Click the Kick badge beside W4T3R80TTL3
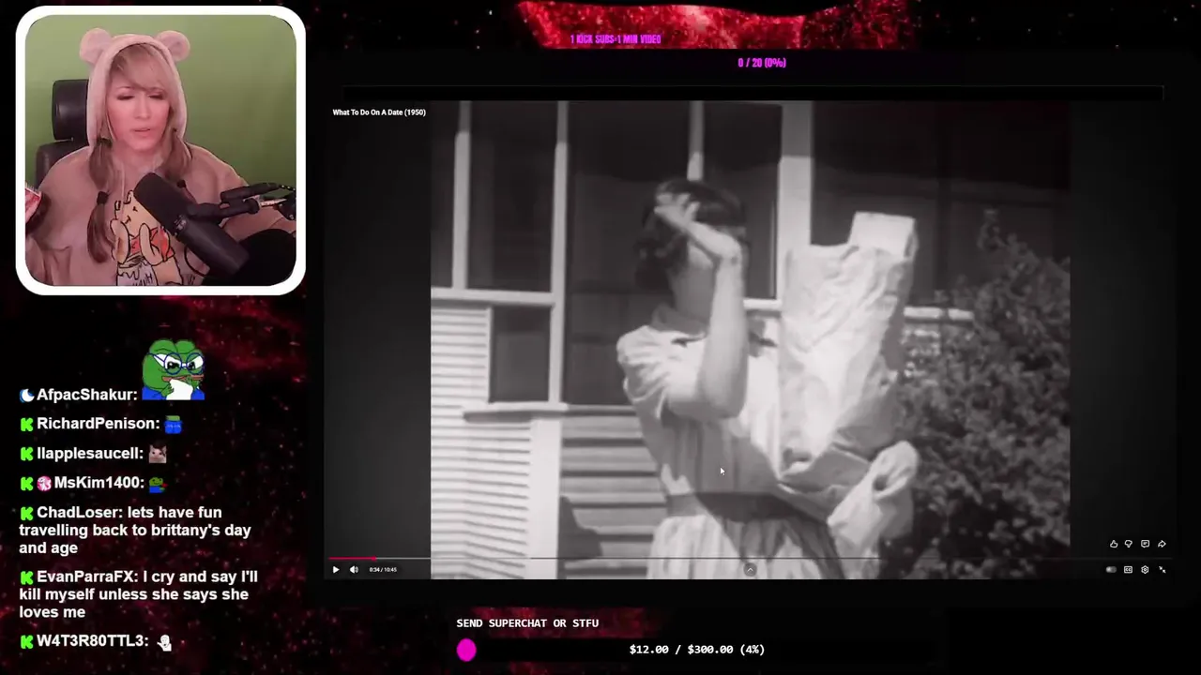 tap(26, 642)
